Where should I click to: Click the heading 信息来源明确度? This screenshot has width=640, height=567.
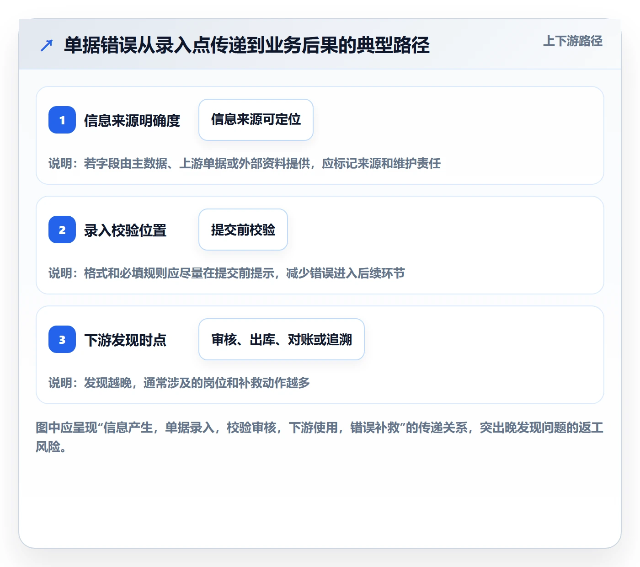pyautogui.click(x=132, y=121)
